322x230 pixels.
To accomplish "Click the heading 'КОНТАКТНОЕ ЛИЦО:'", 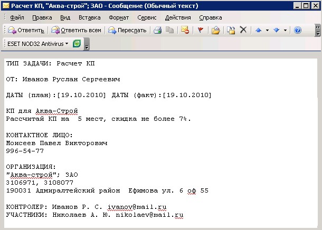I will (40, 135).
